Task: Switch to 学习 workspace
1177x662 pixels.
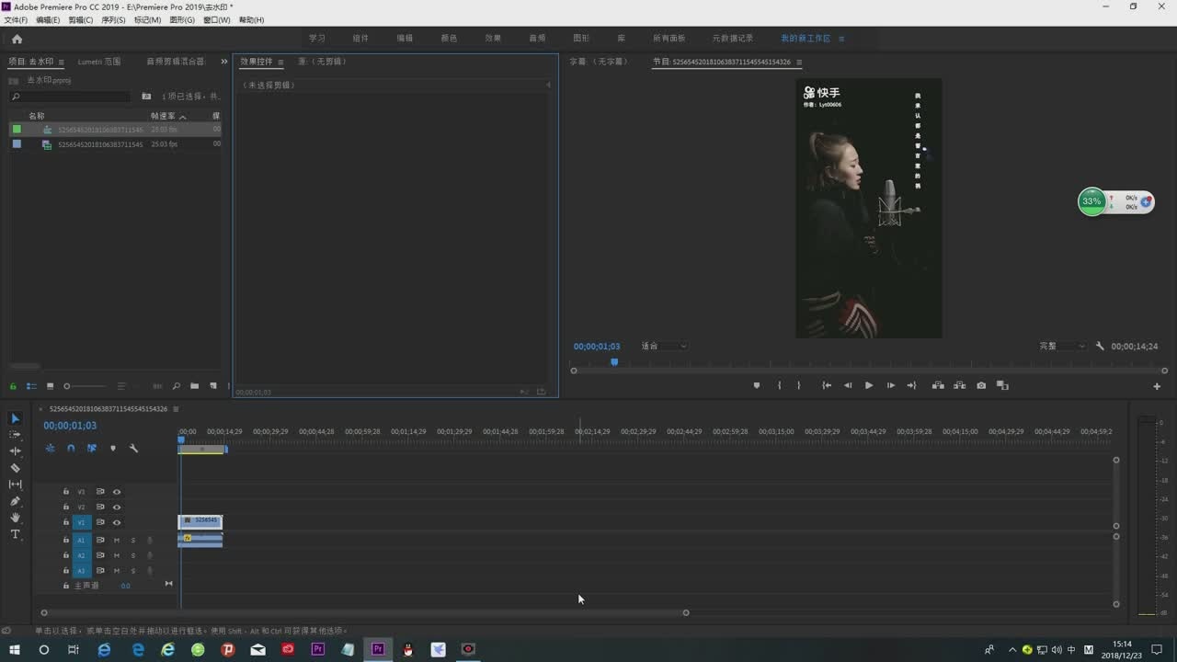Action: 316,39
